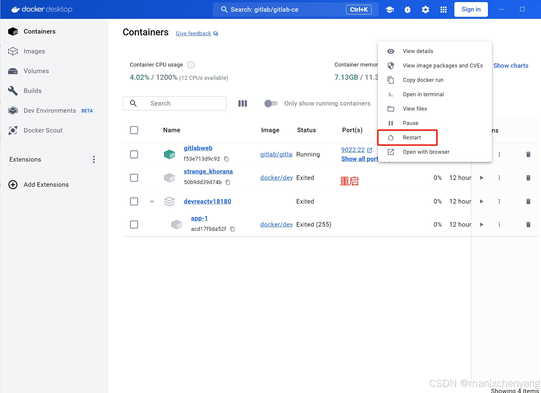
Task: Delete the devreactv18180 stack
Action: [x=528, y=201]
